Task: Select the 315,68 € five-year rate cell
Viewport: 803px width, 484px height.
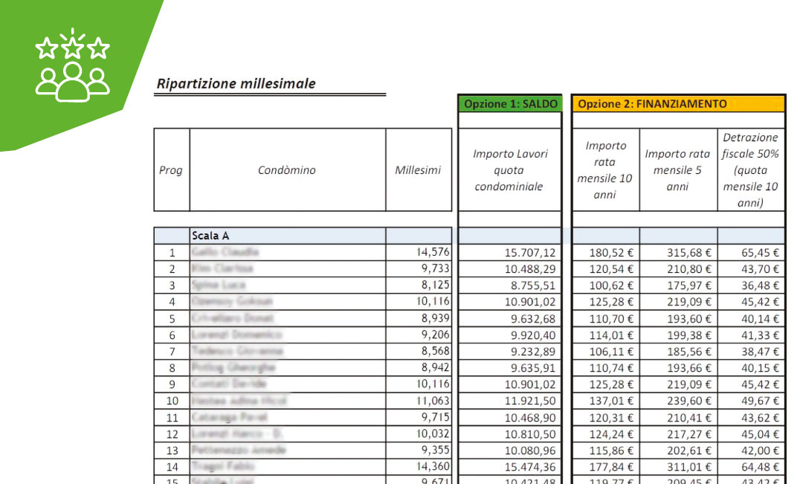Action: pos(686,253)
